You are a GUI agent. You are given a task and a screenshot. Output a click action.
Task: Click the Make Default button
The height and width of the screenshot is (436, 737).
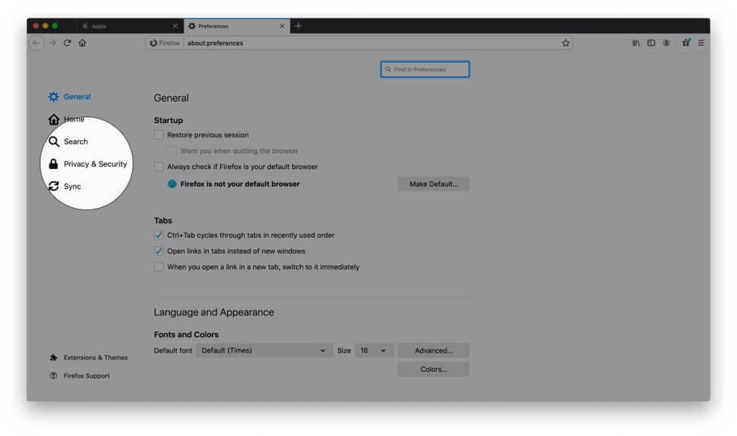pos(434,184)
